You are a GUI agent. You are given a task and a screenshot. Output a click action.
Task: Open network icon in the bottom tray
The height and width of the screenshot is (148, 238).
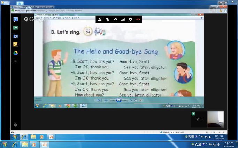pyautogui.click(x=214, y=145)
